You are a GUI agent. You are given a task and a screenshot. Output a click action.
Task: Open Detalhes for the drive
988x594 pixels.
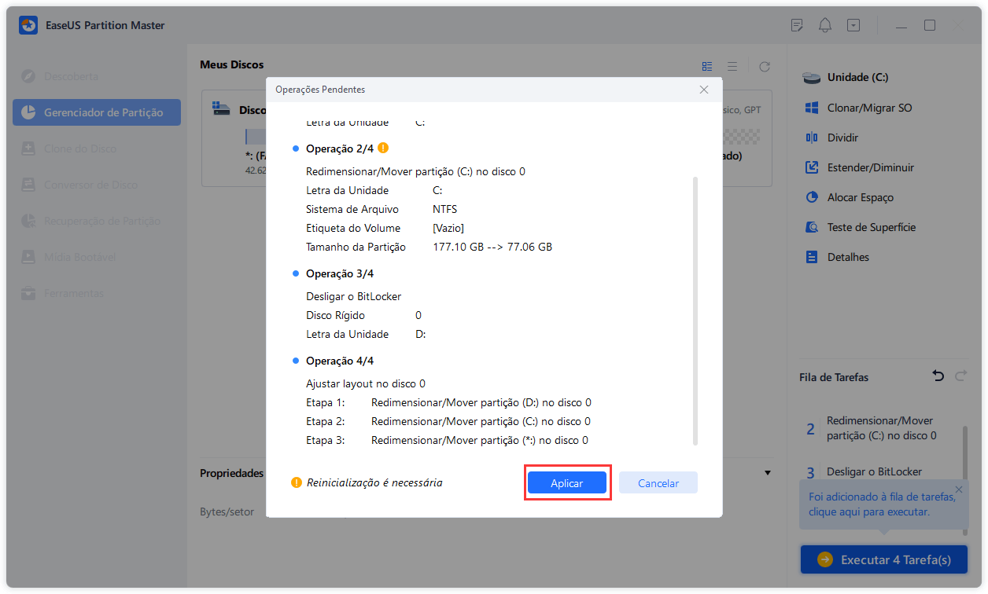tap(848, 257)
